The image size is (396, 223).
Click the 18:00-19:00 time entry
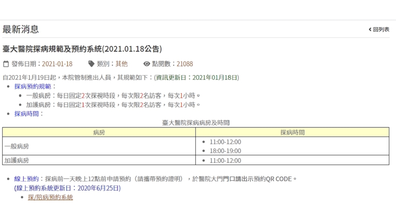(x=225, y=151)
